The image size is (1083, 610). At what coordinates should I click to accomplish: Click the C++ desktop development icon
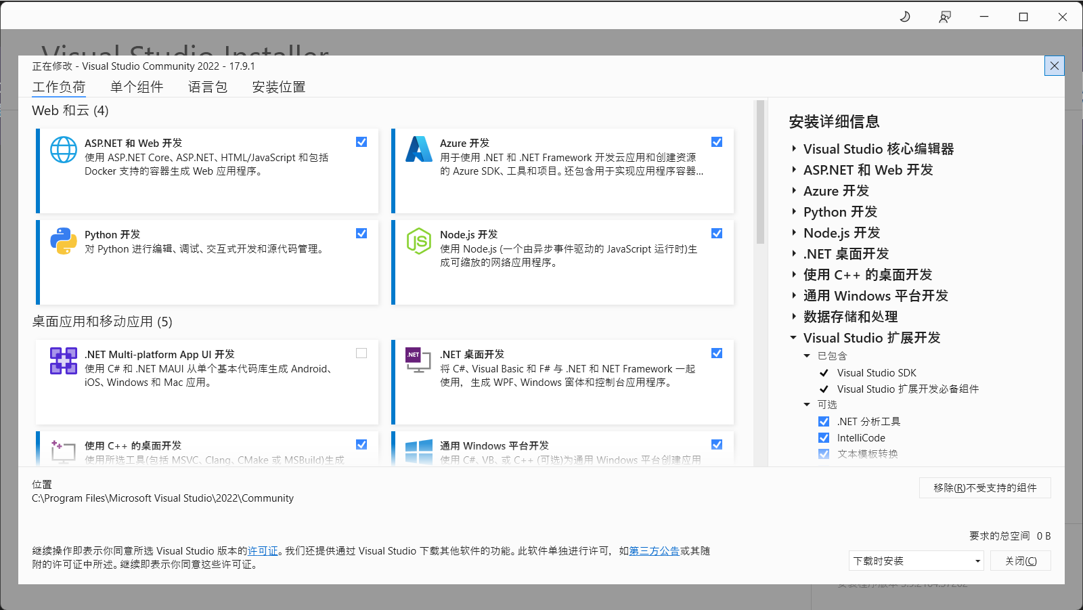click(63, 452)
